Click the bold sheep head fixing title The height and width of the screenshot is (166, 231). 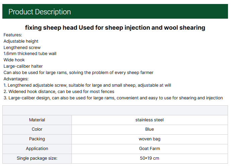click(115, 28)
